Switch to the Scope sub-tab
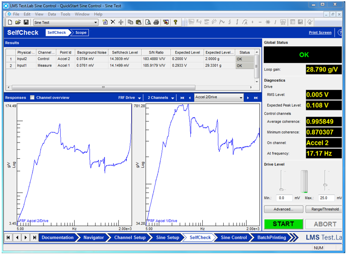Viewport: 347px width, 254px height. (x=81, y=32)
